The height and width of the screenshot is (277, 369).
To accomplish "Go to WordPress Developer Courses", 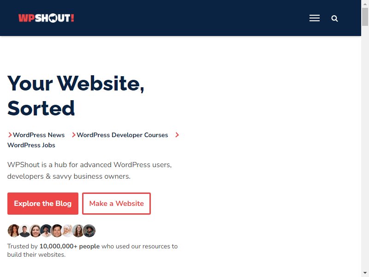I will click(122, 135).
